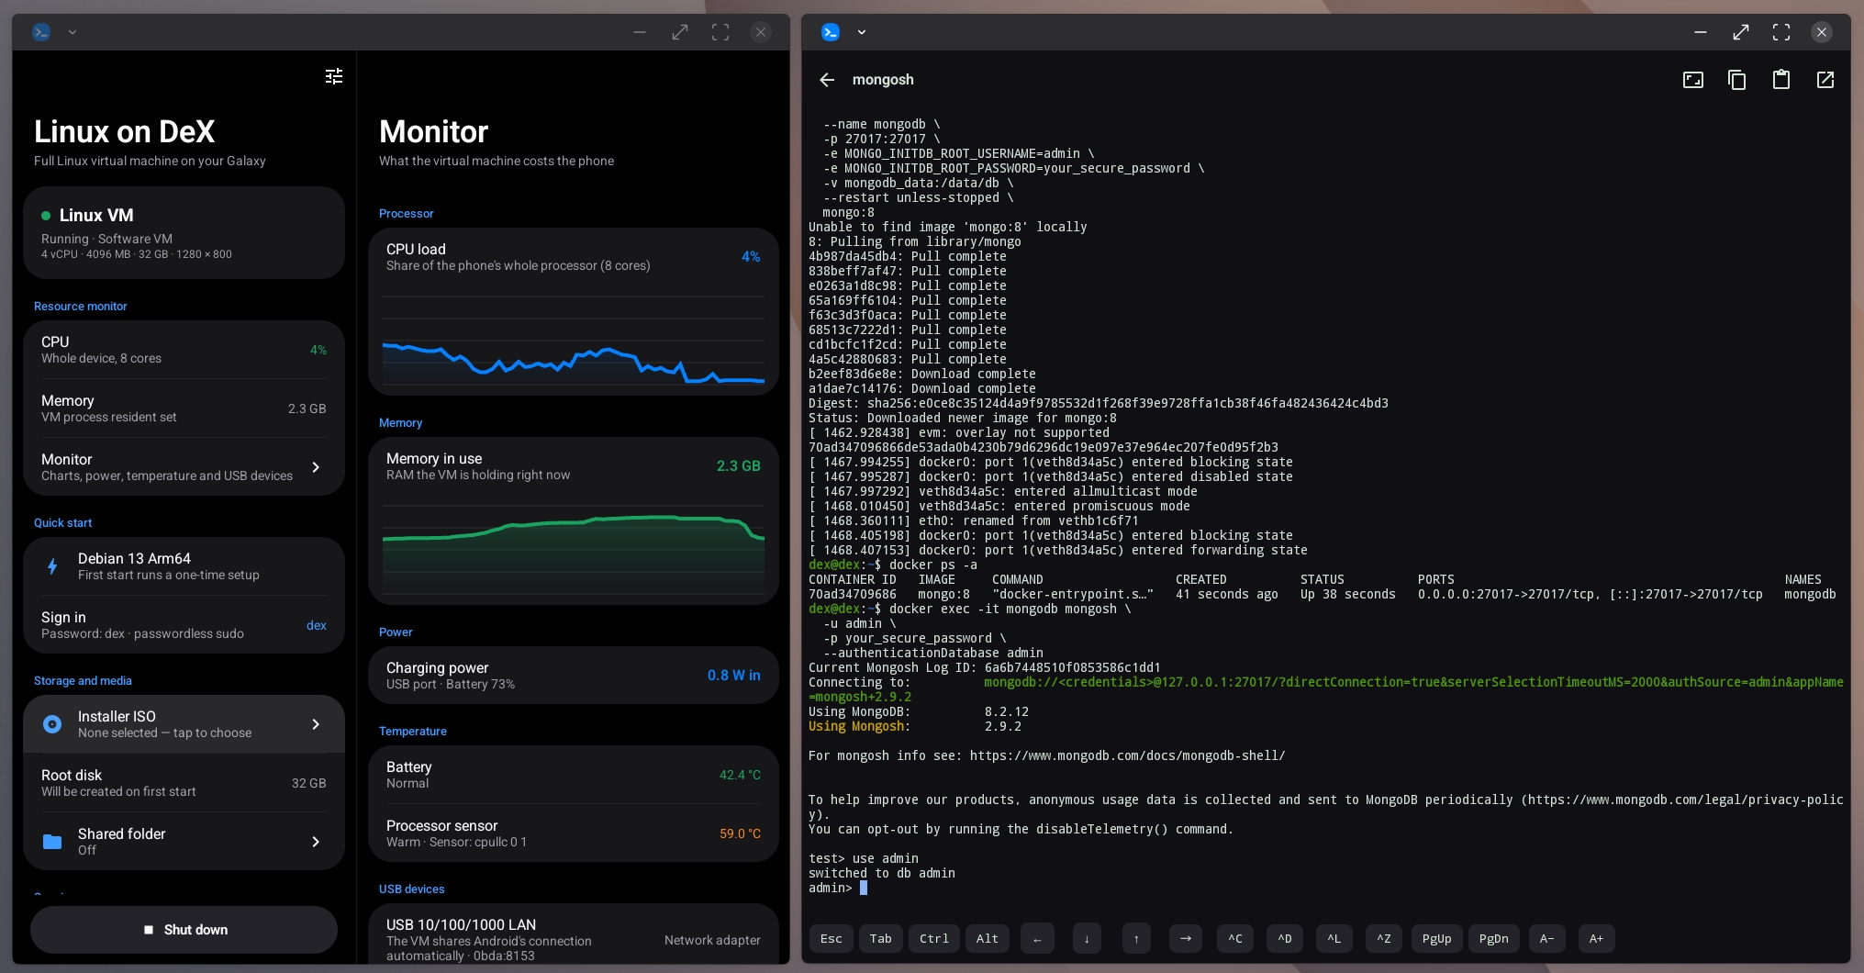Viewport: 1864px width, 973px height.
Task: Click the 0.8 W in power value
Action: point(734,675)
